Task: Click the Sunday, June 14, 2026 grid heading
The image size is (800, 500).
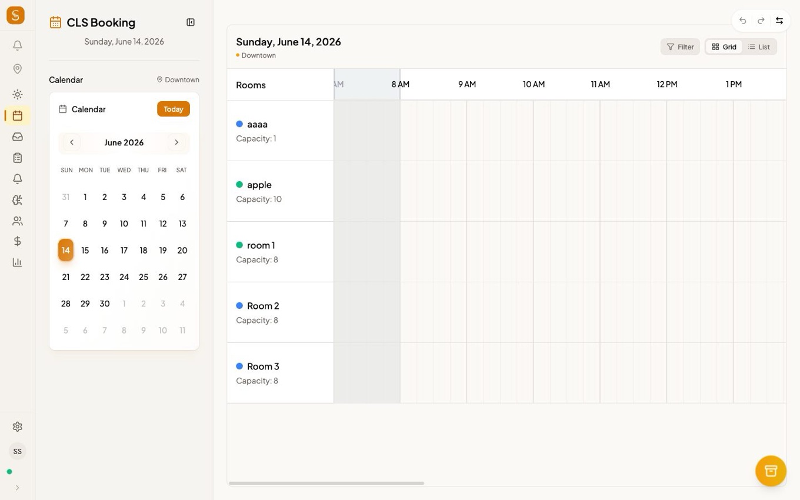Action: [x=288, y=42]
